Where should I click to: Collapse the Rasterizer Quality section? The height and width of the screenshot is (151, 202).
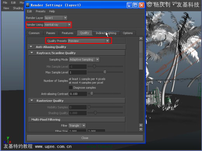[x=32, y=100]
